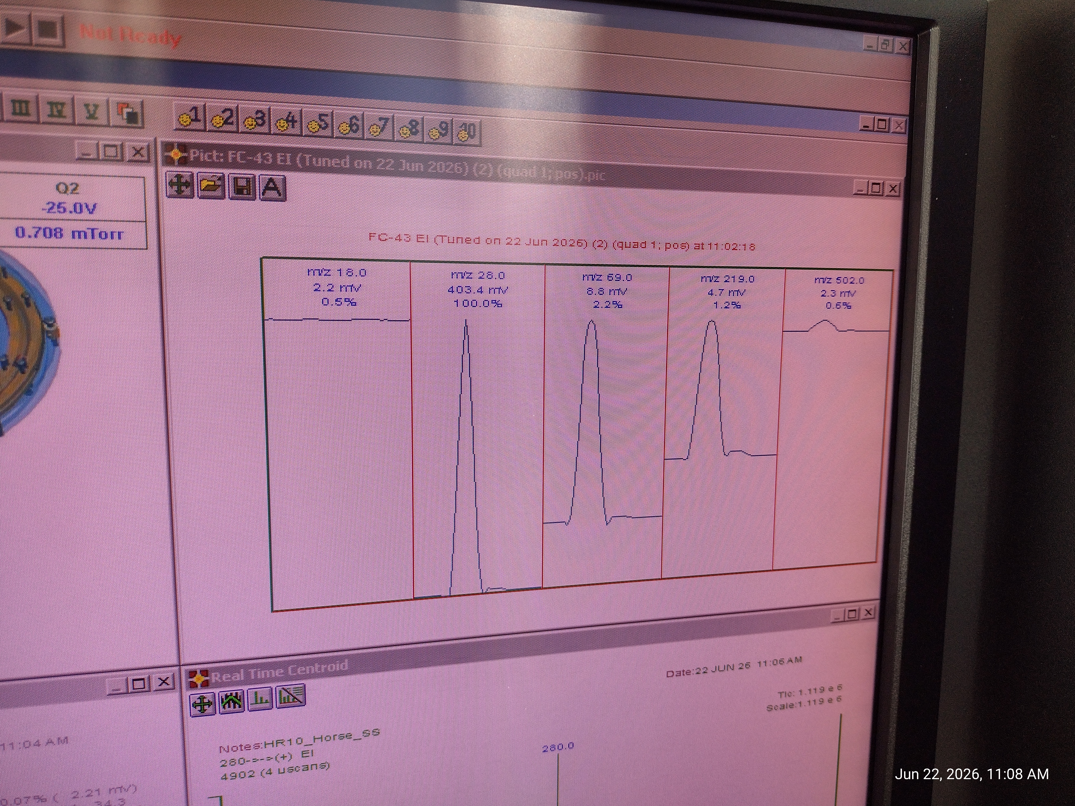This screenshot has width=1075, height=806.
Task: Click the m/z 502.0 peak label
Action: [x=839, y=281]
